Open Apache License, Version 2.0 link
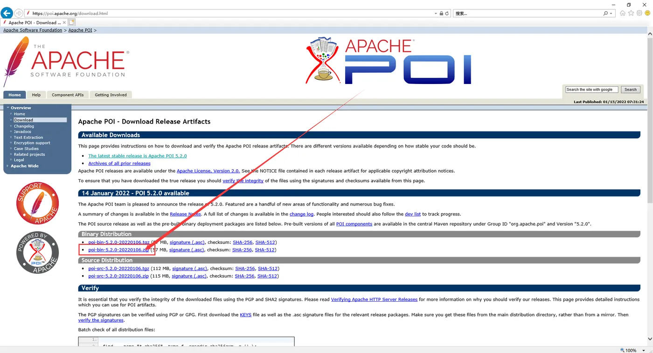 pos(208,171)
